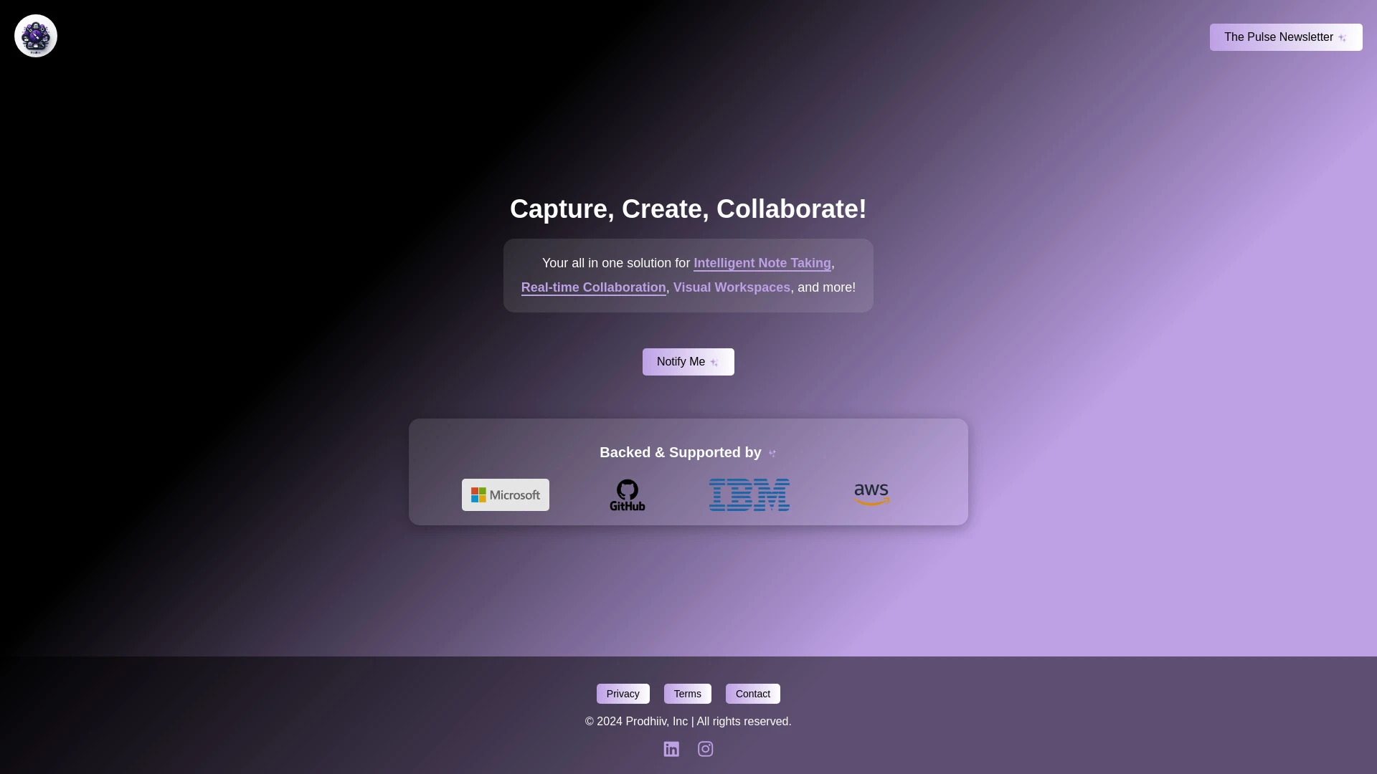Select the GitHub logo
Image resolution: width=1377 pixels, height=774 pixels.
tap(627, 494)
